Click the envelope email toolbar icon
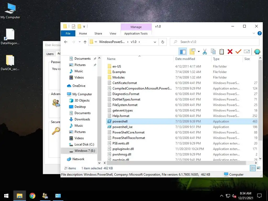 pos(247,51)
